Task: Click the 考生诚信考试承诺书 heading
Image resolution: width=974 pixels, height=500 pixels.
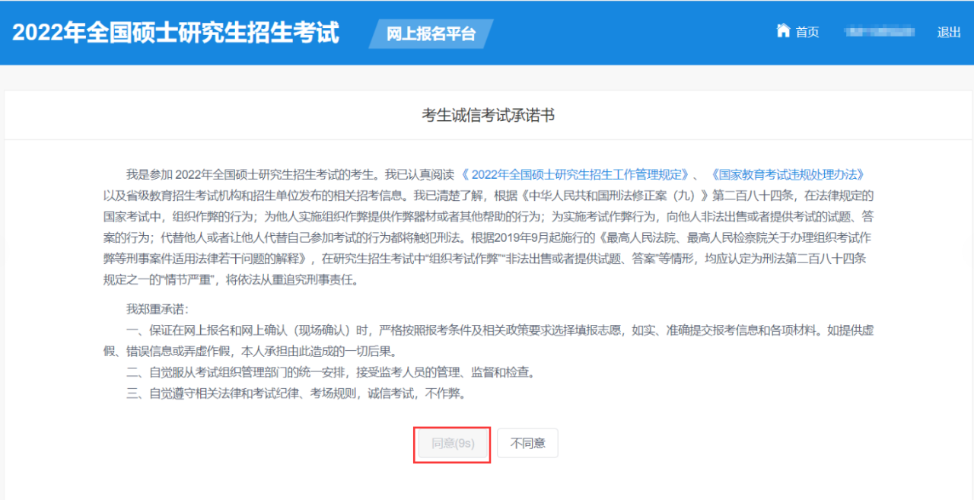Action: point(488,116)
